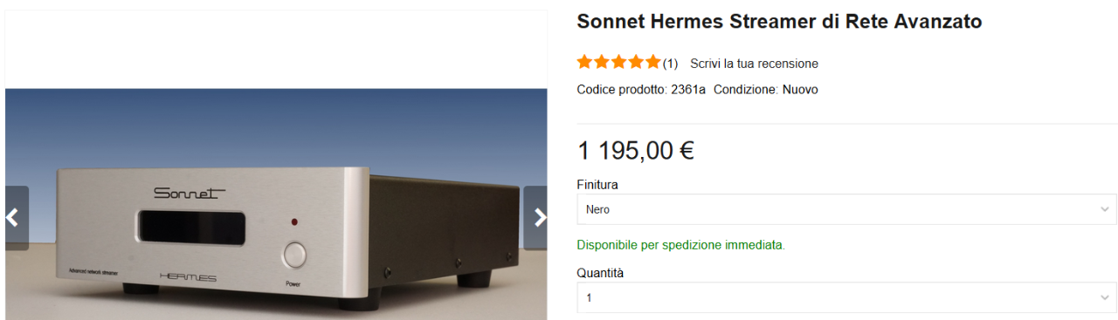
Task: Advance to the next product image
Action: pos(535,218)
